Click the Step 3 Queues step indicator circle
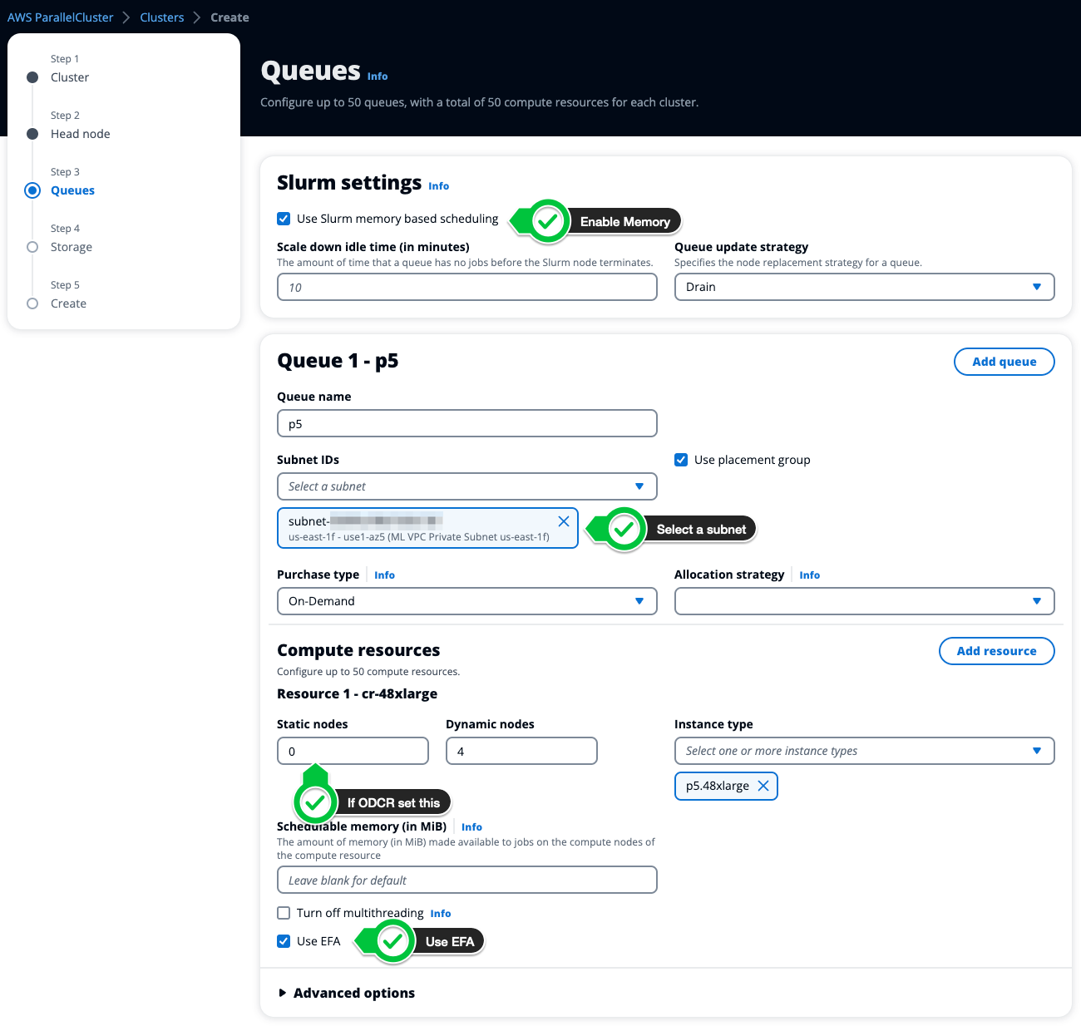Viewport: 1081px width, 1026px height. click(32, 190)
